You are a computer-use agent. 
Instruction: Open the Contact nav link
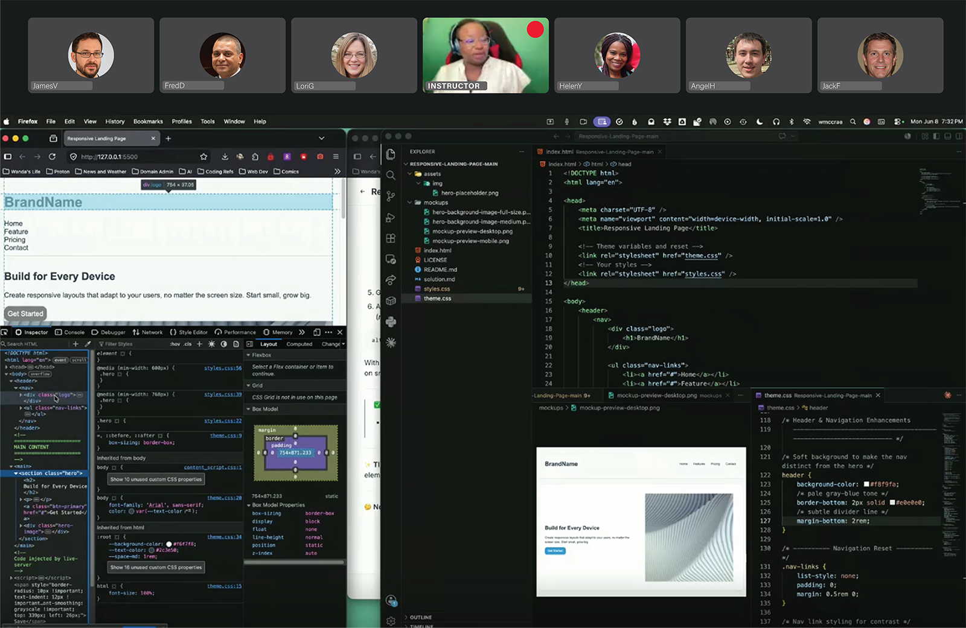pos(16,248)
